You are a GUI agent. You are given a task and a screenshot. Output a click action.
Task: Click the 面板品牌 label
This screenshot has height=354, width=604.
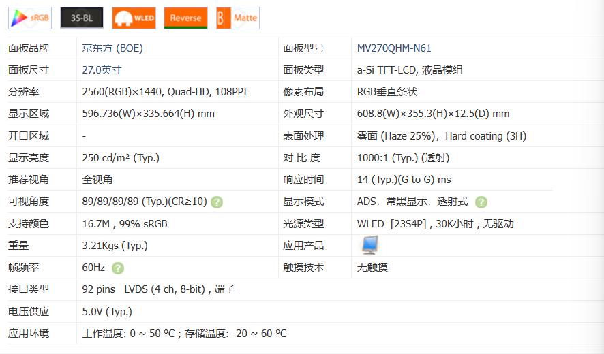tap(29, 48)
